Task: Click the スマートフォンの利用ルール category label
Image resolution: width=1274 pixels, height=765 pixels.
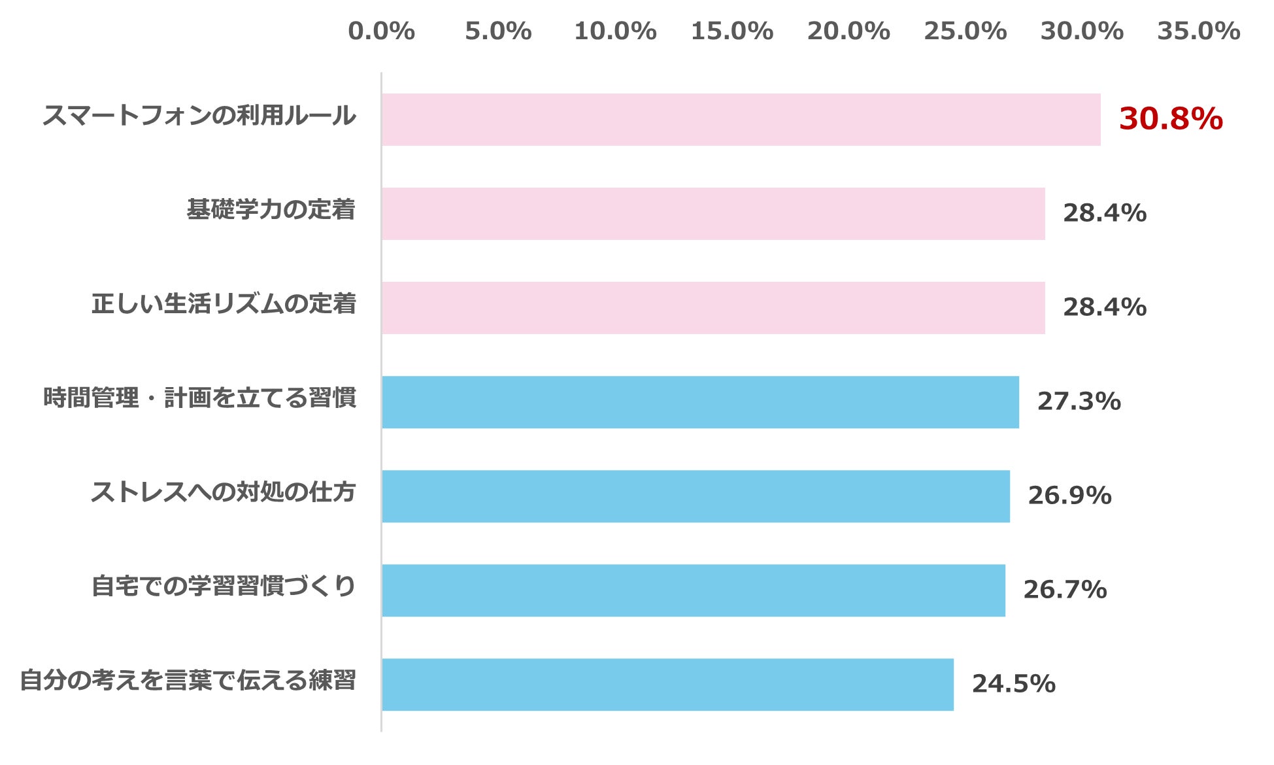Action: pos(199,116)
